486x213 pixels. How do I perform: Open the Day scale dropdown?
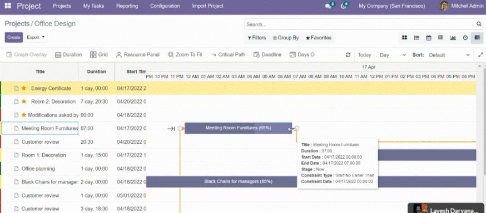393,55
